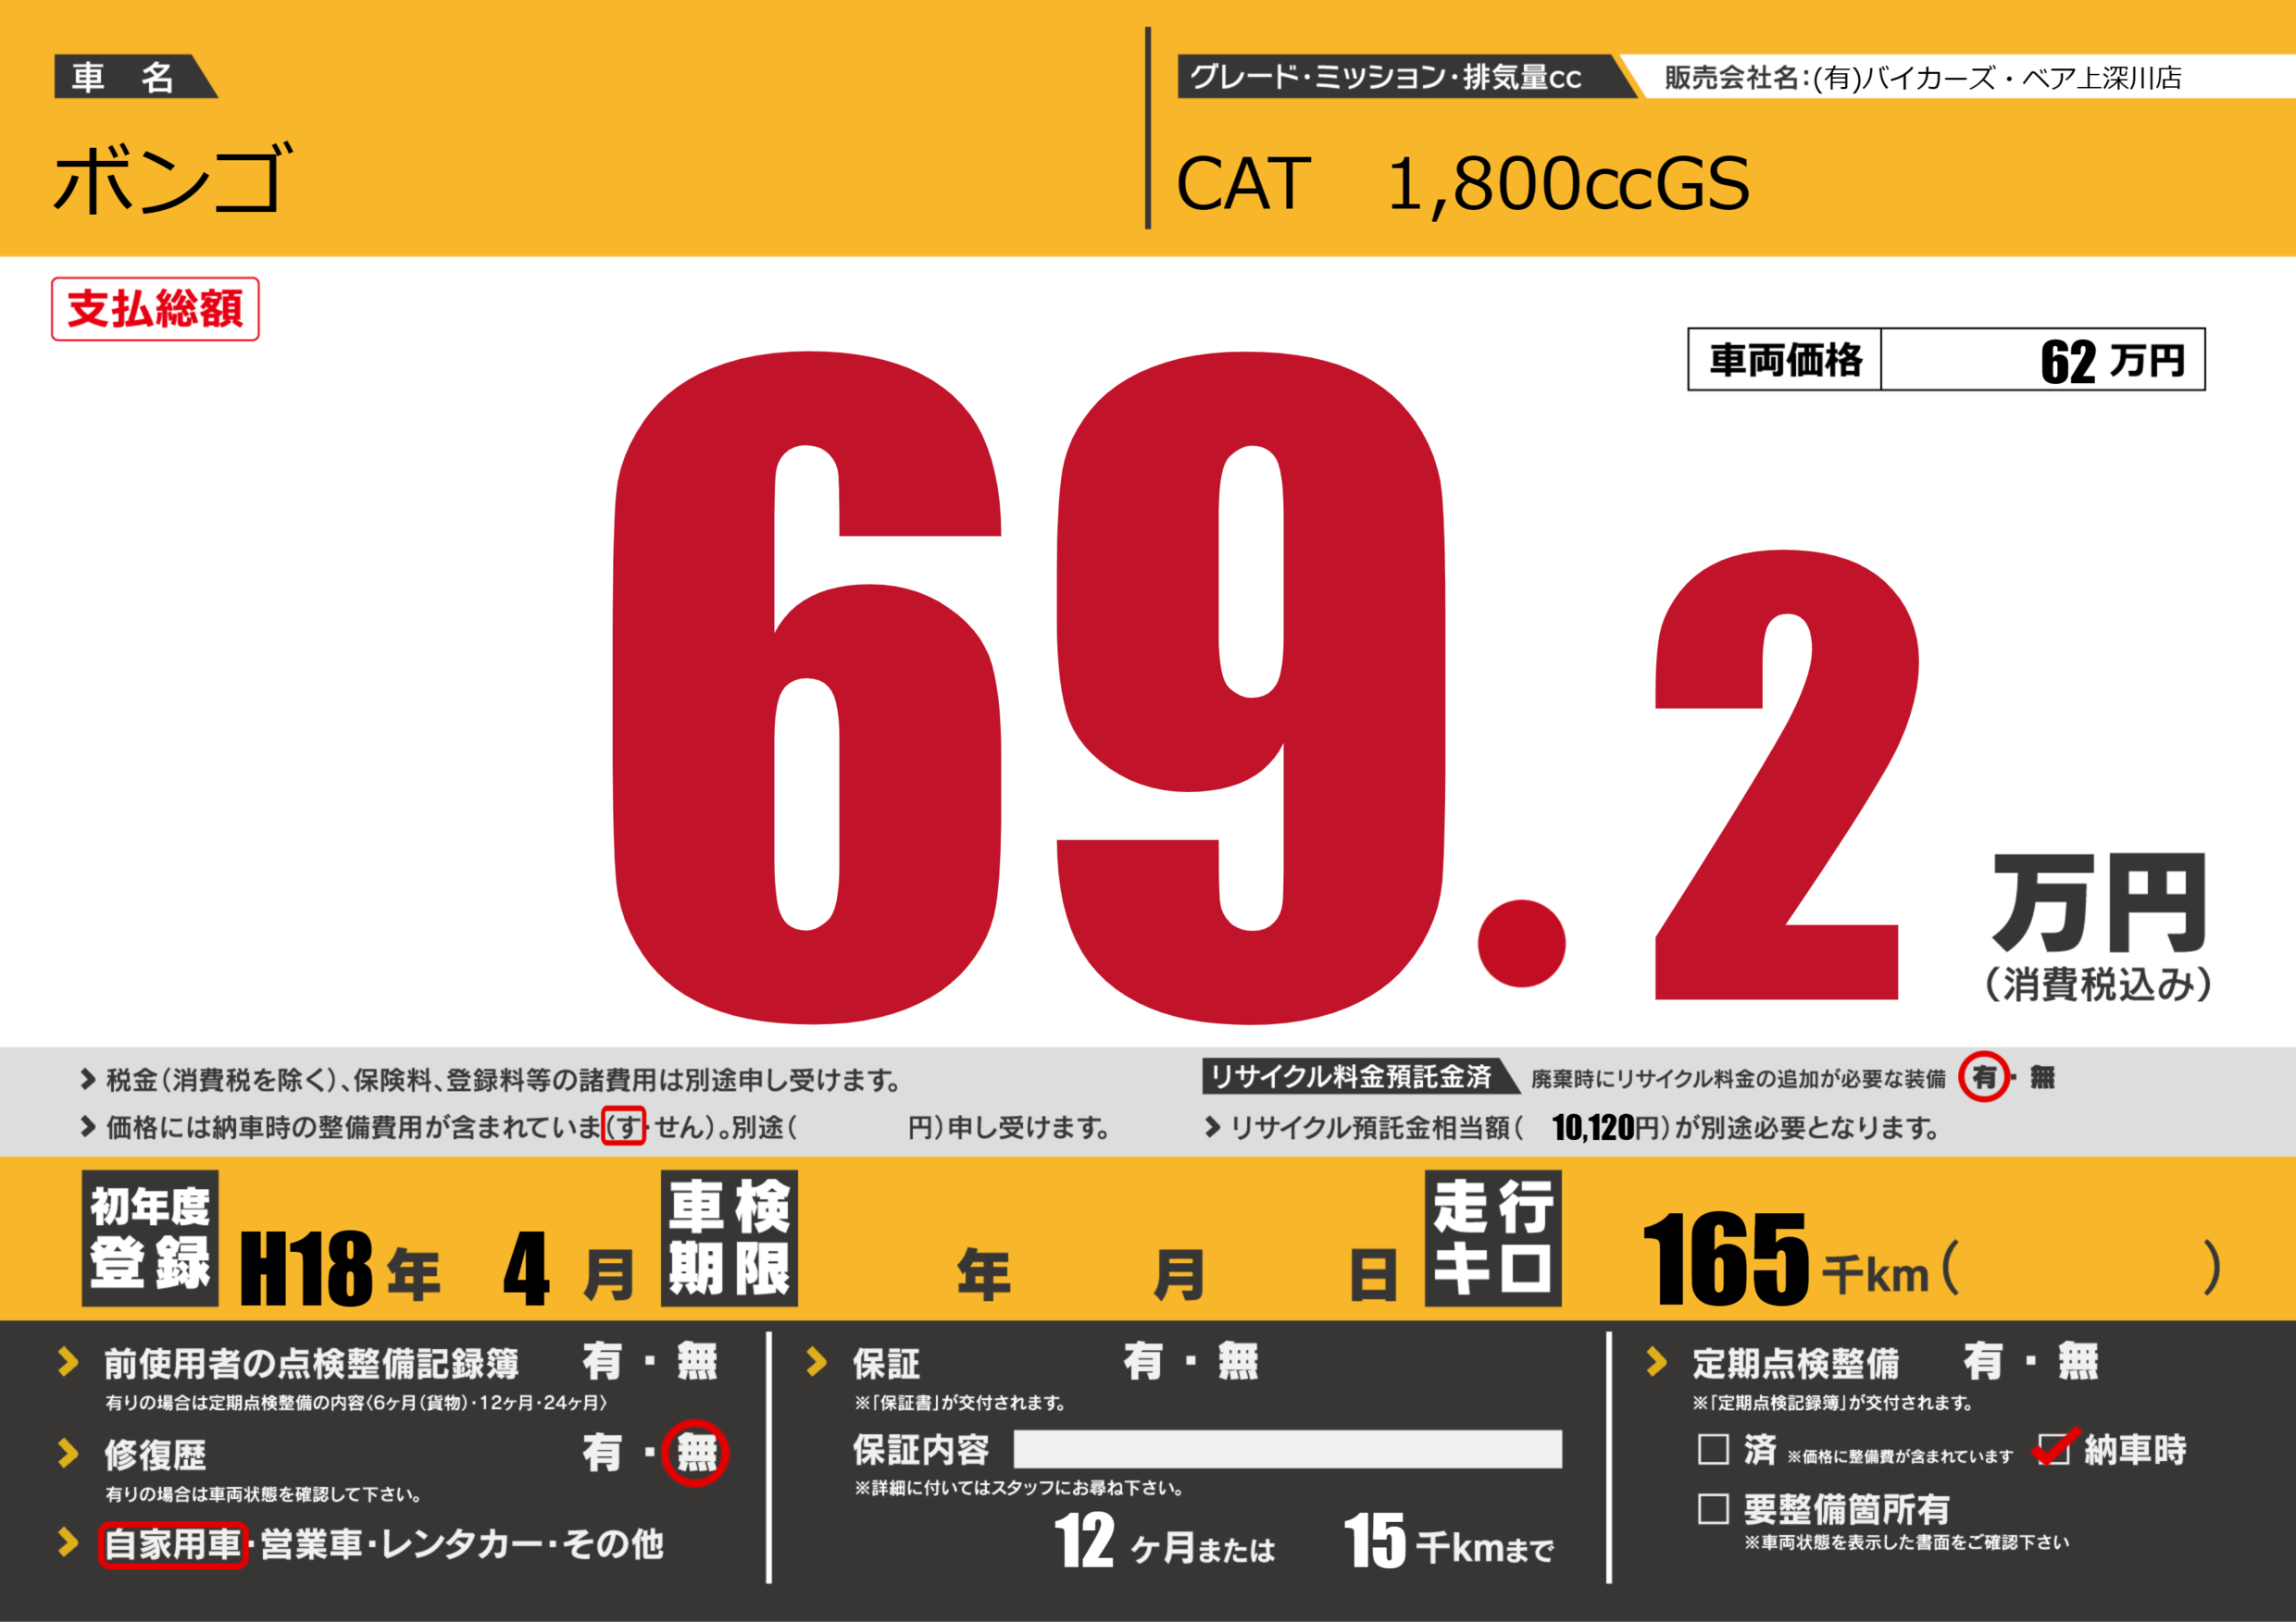
Task: Click the red 支払総額 badge
Action: point(155,309)
